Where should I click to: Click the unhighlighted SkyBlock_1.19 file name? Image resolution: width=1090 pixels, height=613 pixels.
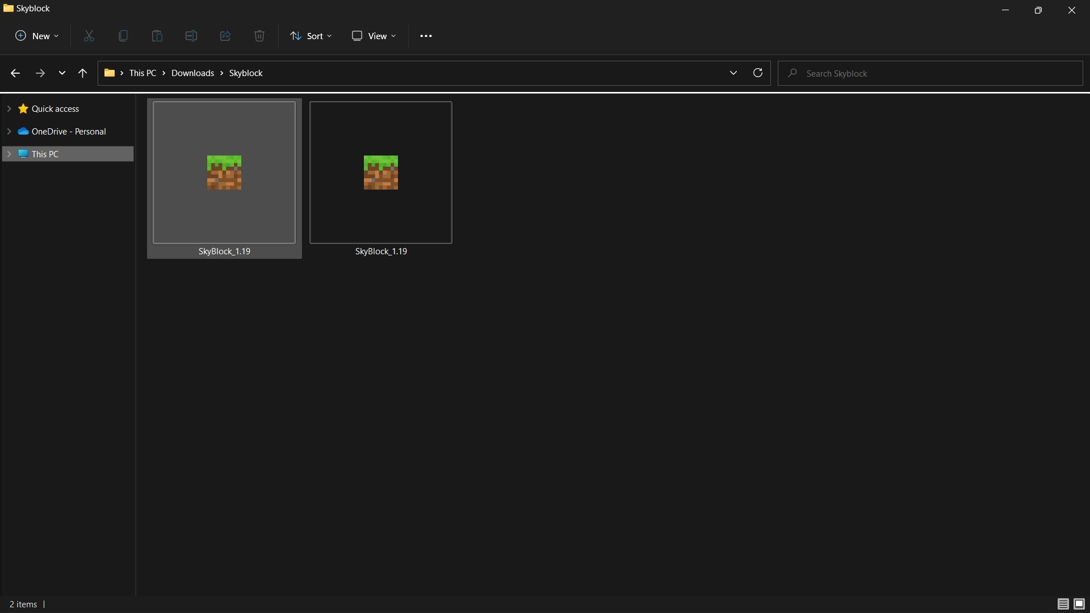[381, 251]
